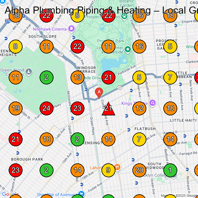Click the FLATBUSH neighborhood label
Viewport: 198px width, 198px height.
[x=145, y=129]
